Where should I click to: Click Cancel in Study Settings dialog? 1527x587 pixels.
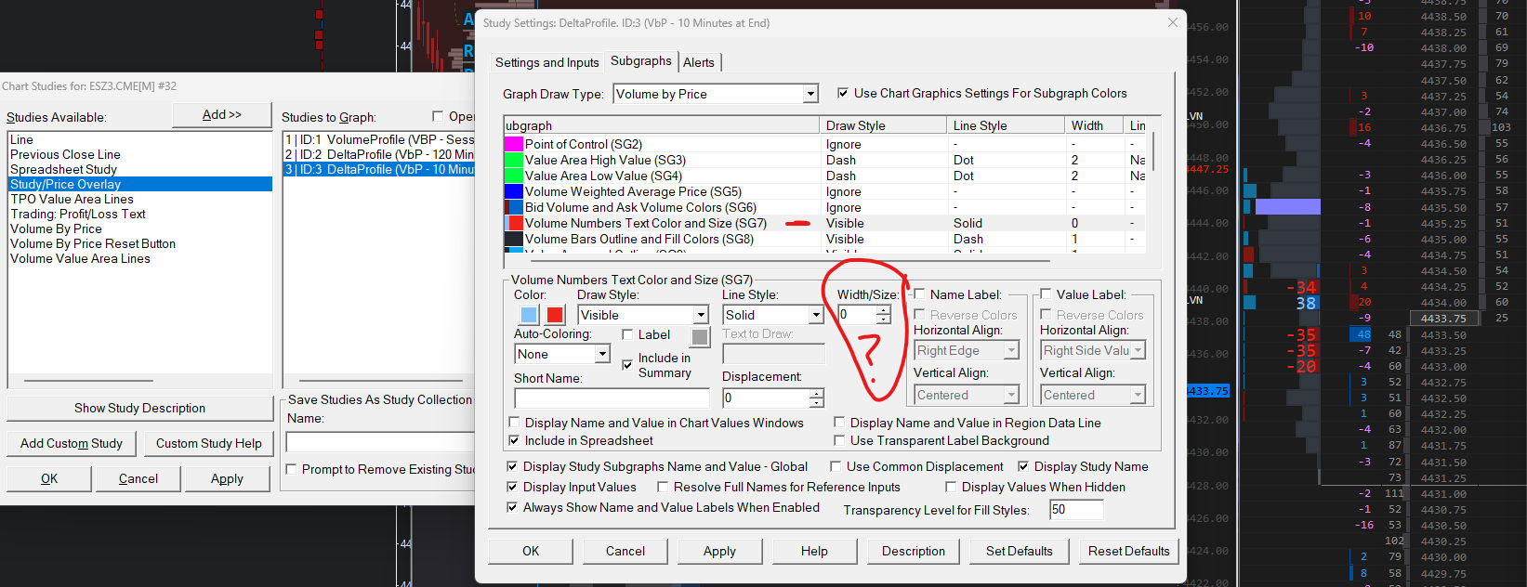coord(625,551)
